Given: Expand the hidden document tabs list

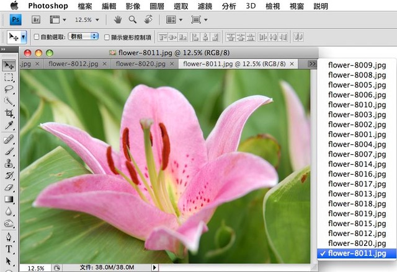Looking at the screenshot, I should (x=313, y=64).
